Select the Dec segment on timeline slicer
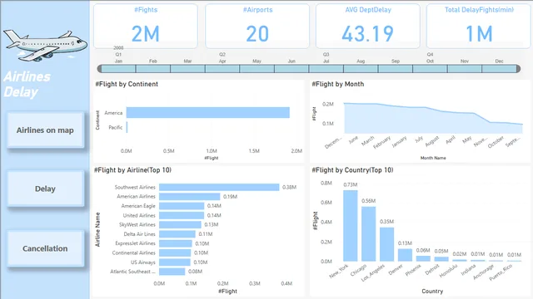533x299 pixels. click(x=500, y=69)
